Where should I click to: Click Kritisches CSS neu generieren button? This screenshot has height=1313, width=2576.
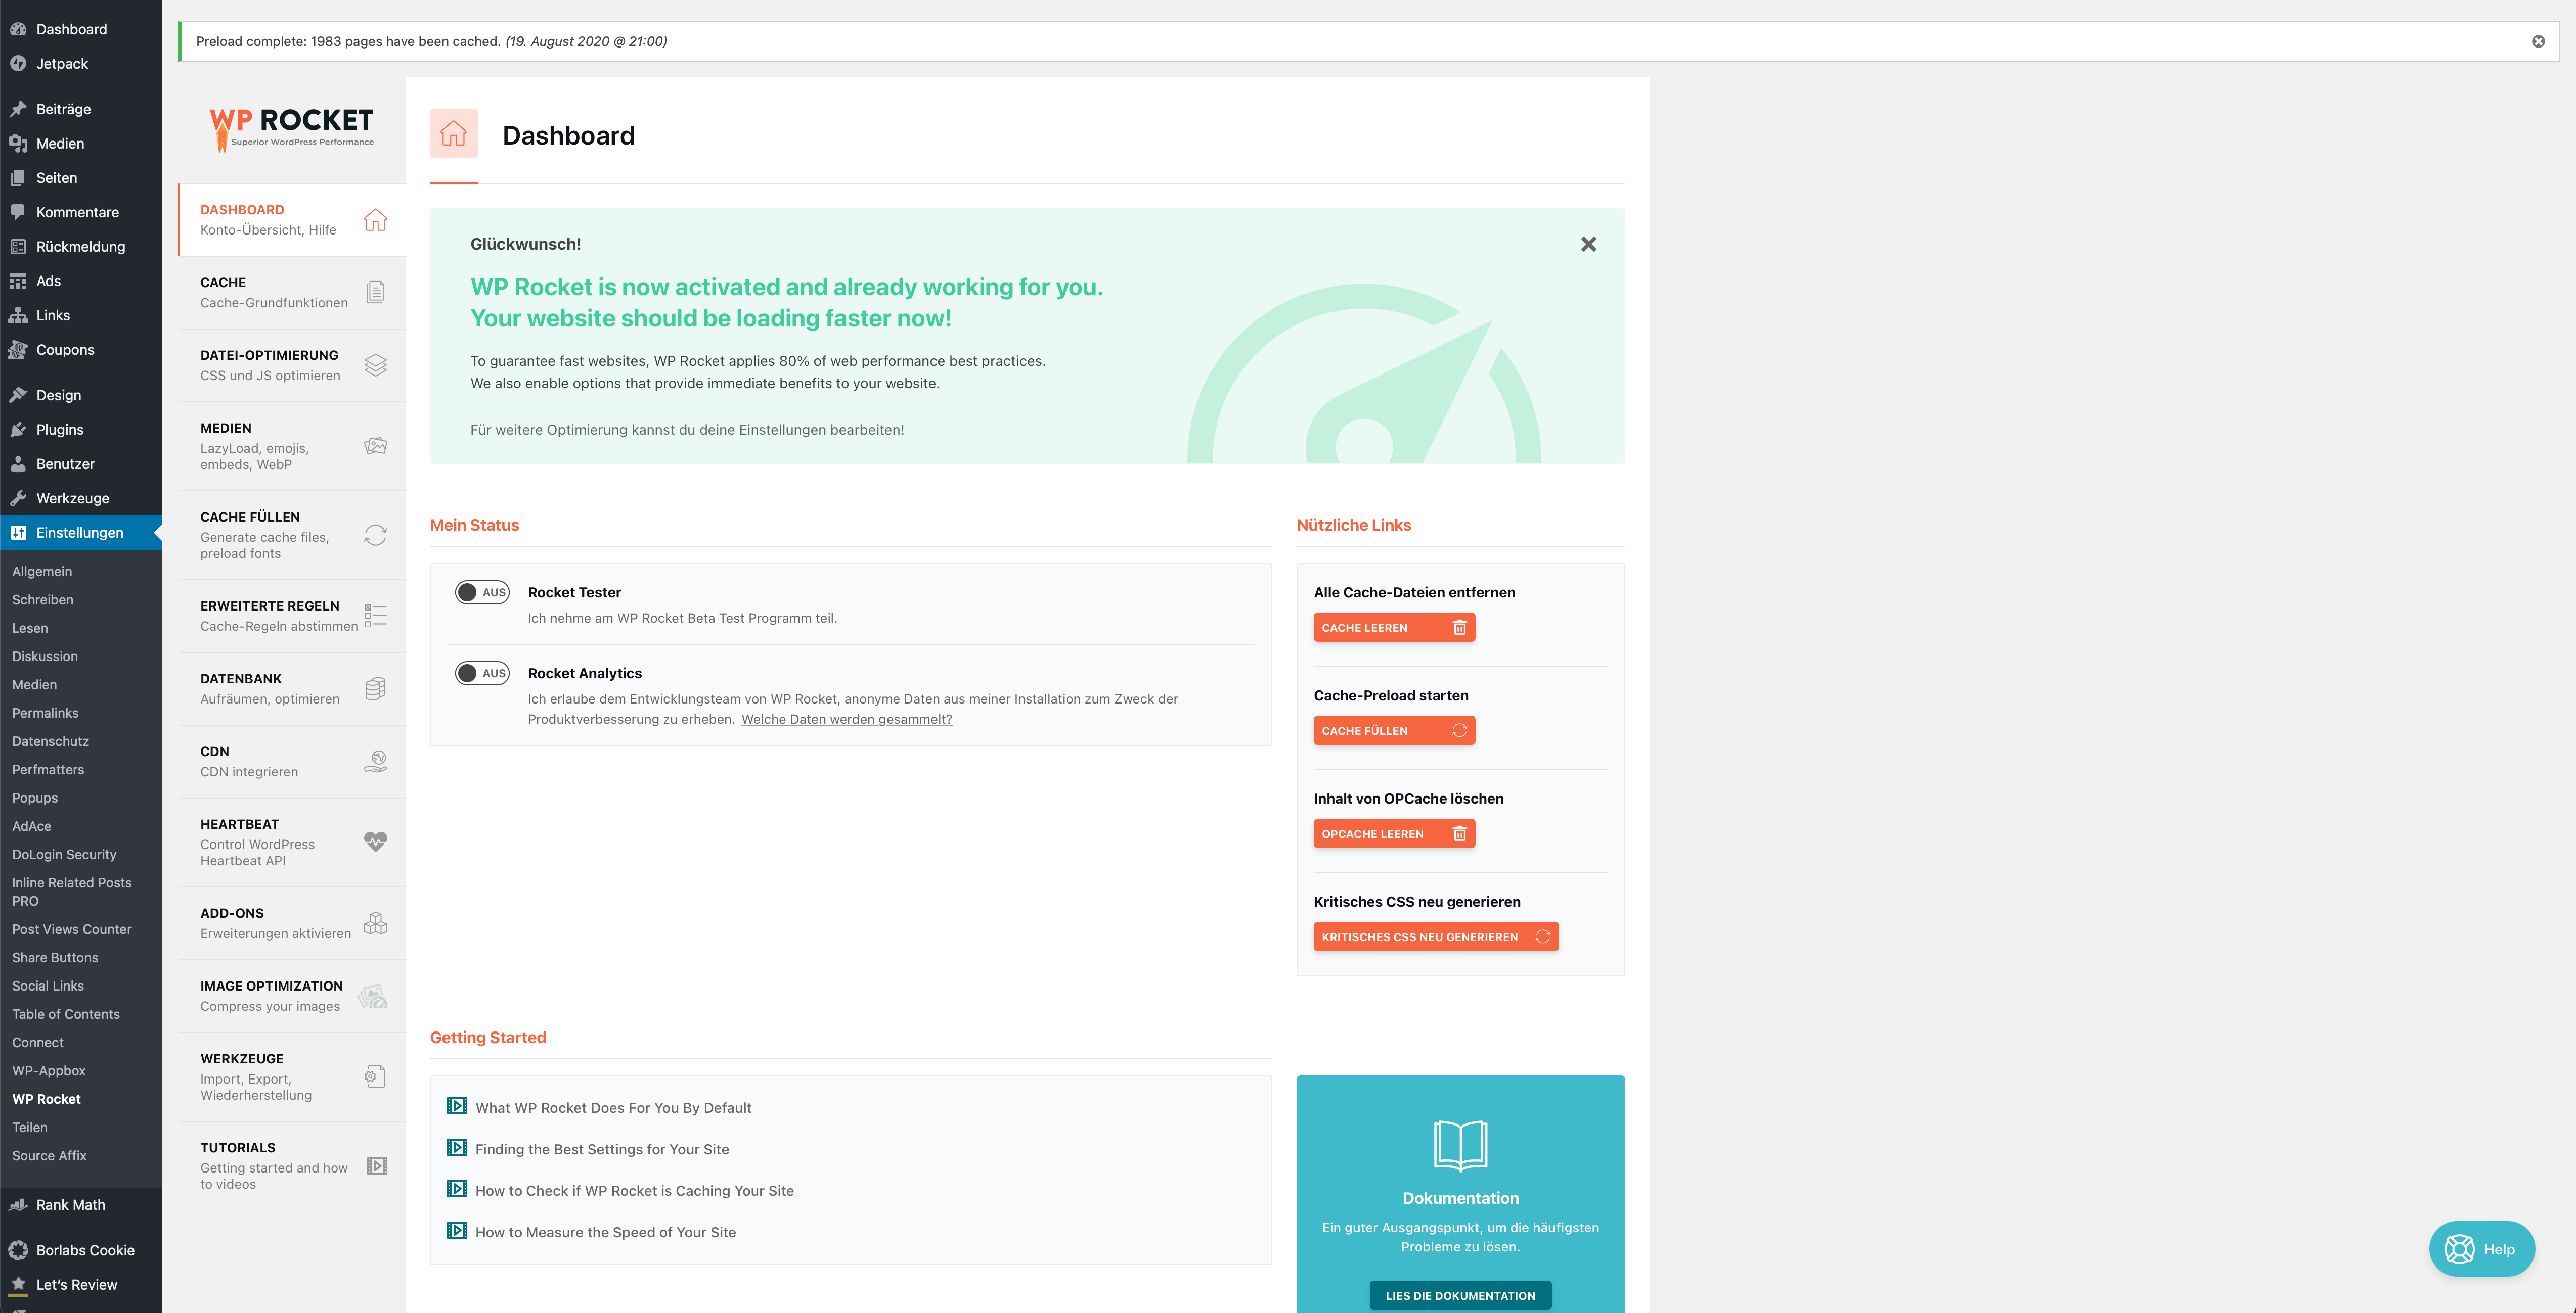pos(1435,936)
